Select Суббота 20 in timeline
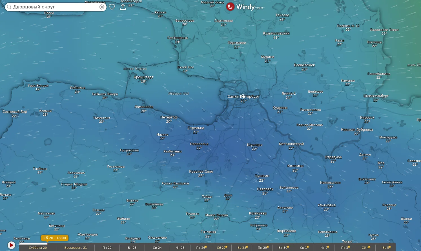Screen dimensions: 421x251 click(38, 248)
